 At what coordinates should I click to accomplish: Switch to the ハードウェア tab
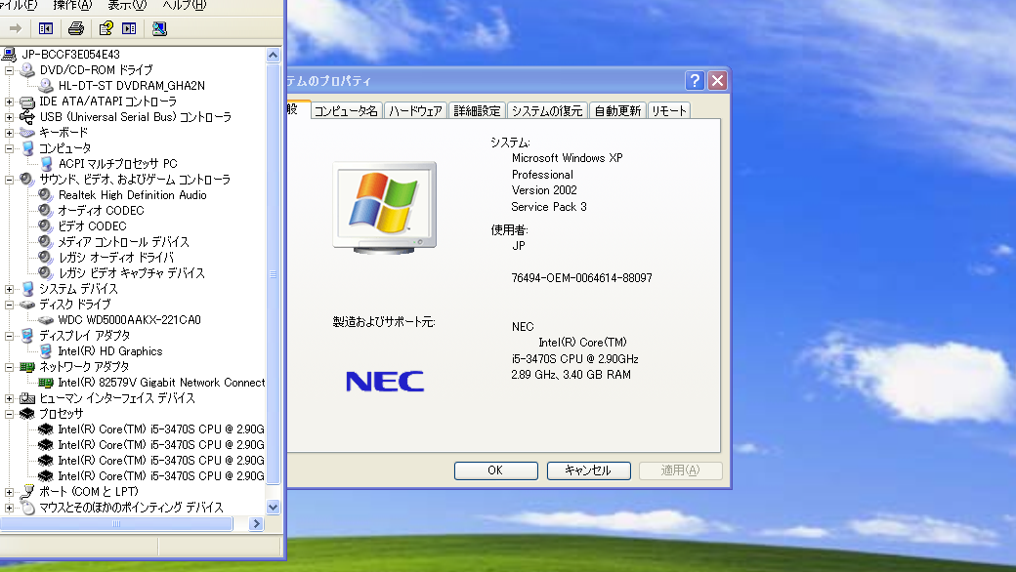pos(417,110)
